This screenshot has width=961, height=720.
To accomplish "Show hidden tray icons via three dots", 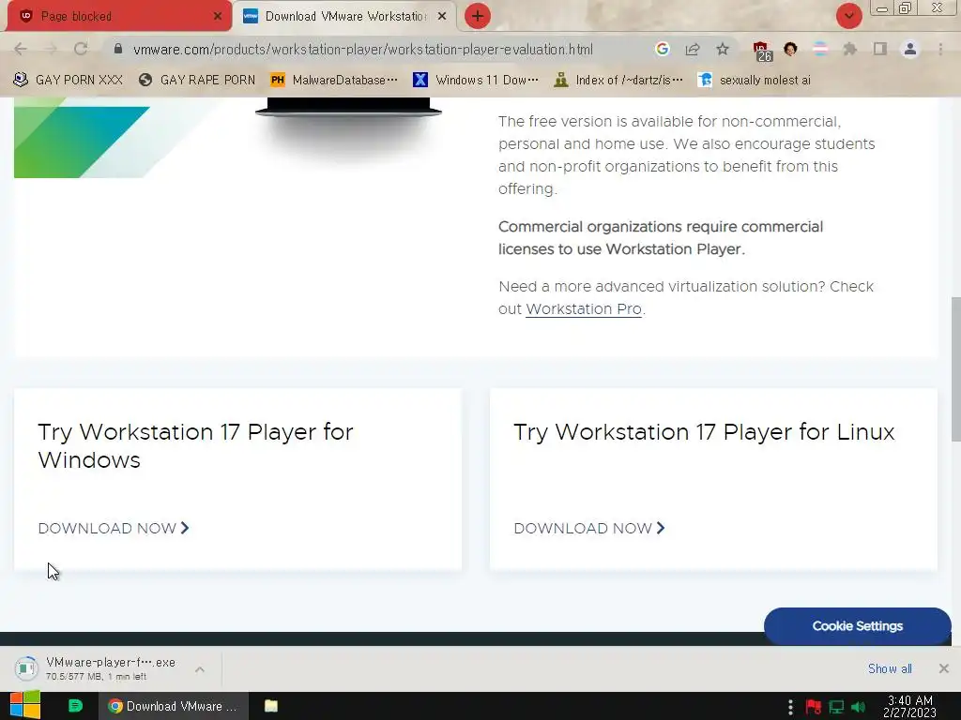I will pyautogui.click(x=790, y=708).
